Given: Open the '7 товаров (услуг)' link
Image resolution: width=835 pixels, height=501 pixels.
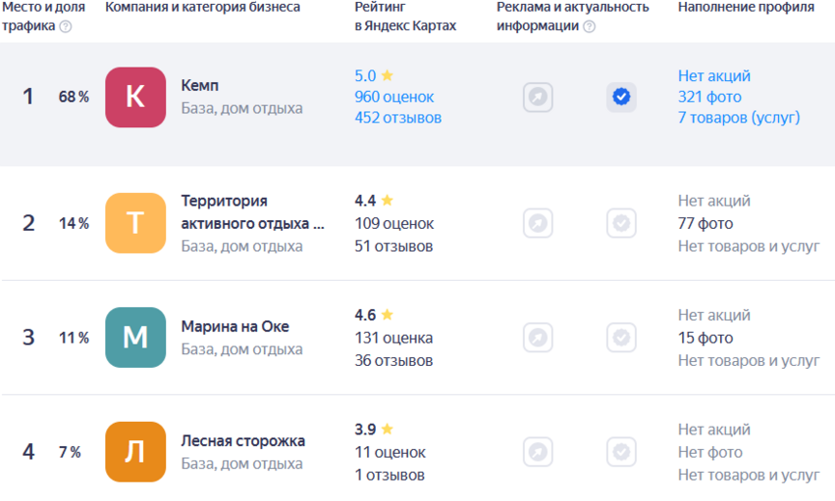Looking at the screenshot, I should (x=738, y=118).
